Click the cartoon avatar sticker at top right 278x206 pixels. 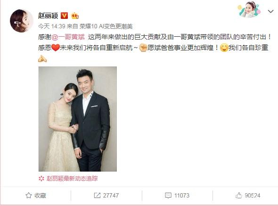click(249, 9)
